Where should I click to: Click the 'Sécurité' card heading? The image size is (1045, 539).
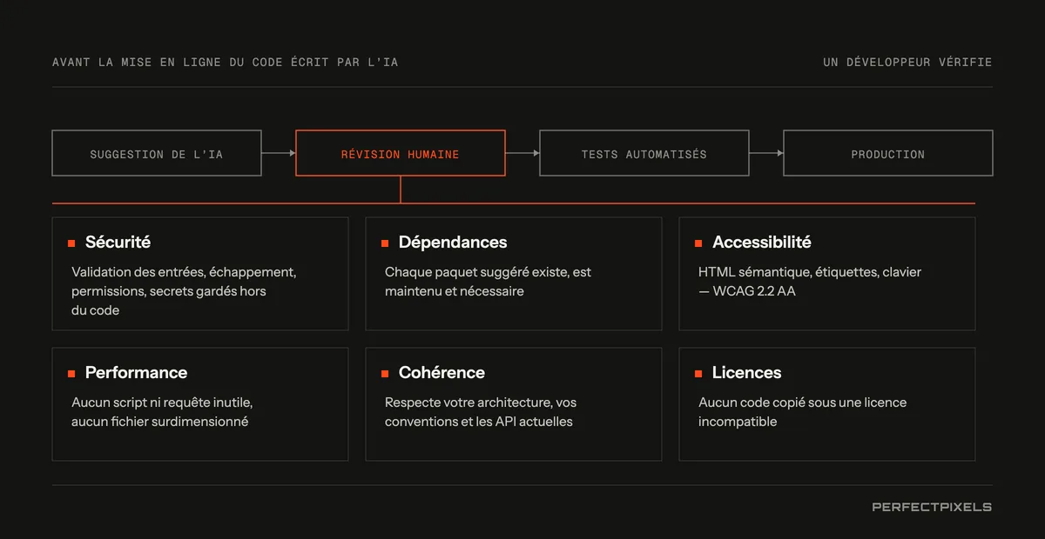pos(118,243)
